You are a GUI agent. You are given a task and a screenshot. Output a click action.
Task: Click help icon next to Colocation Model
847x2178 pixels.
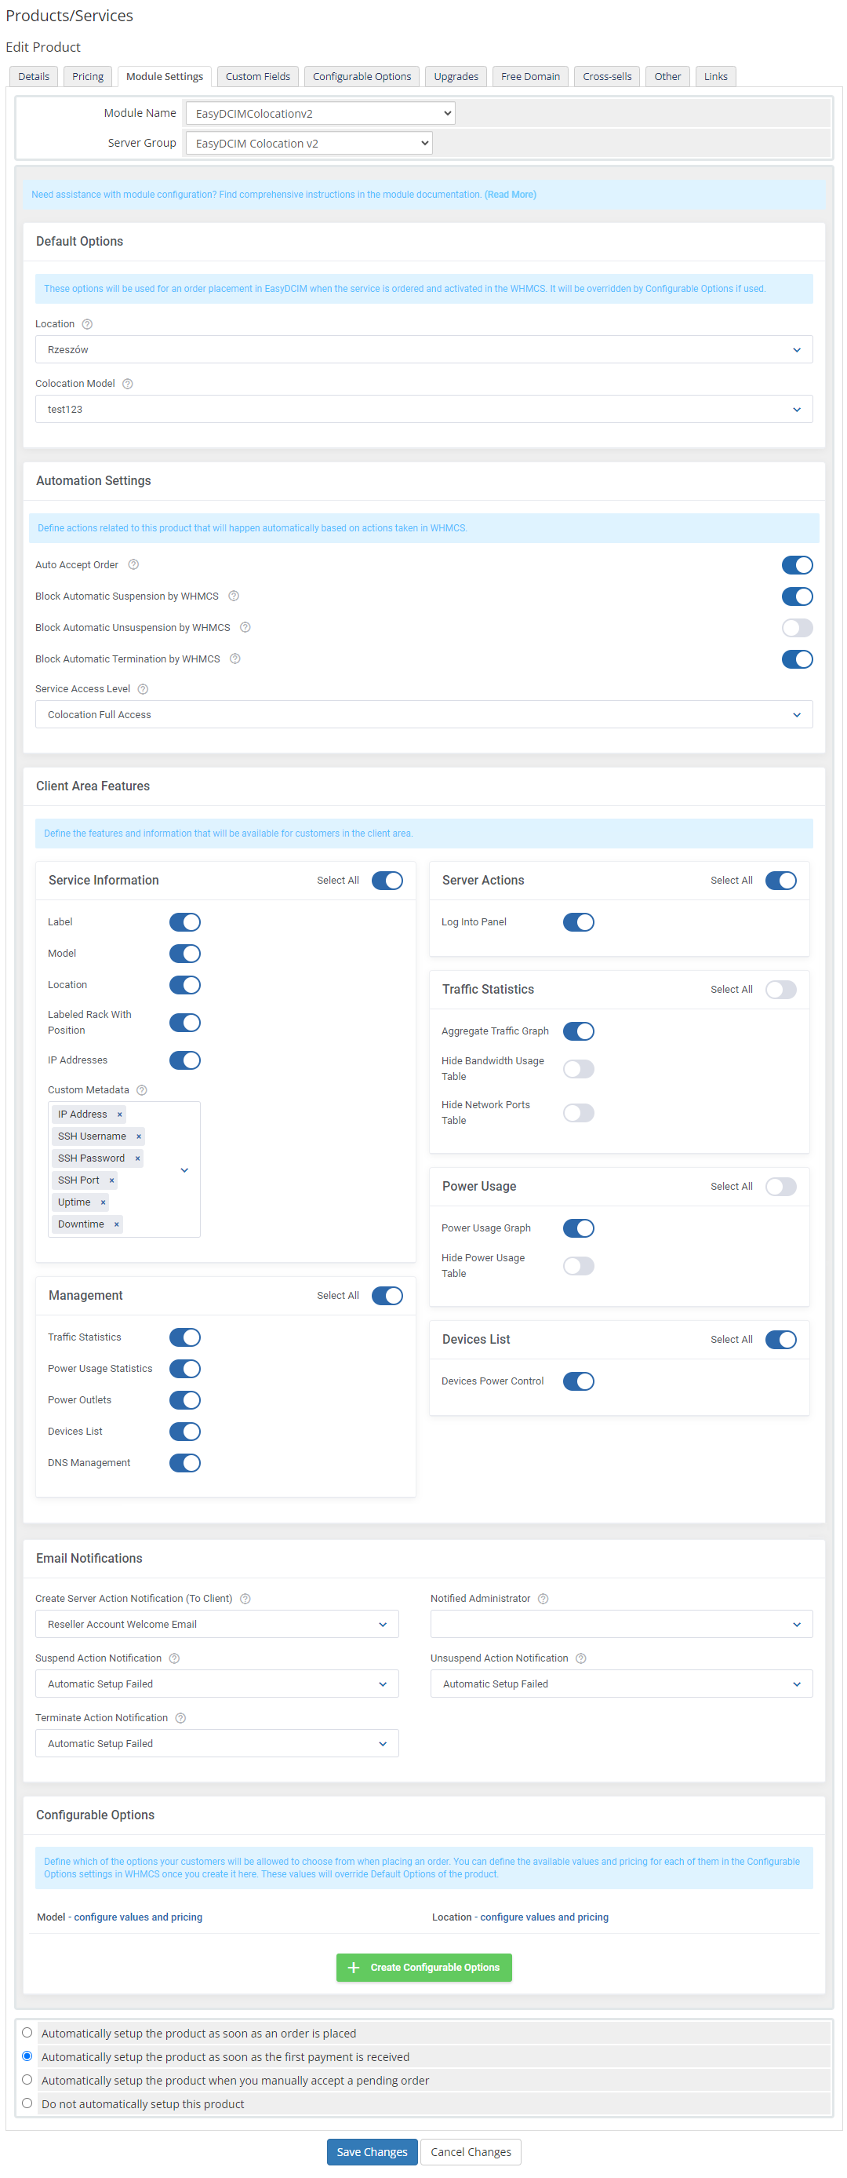pos(128,384)
